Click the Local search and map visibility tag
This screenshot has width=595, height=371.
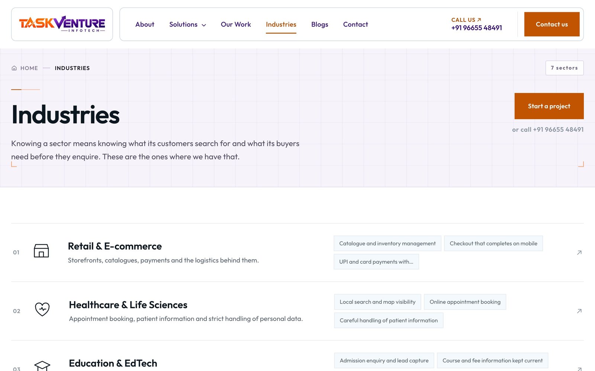[377, 302]
